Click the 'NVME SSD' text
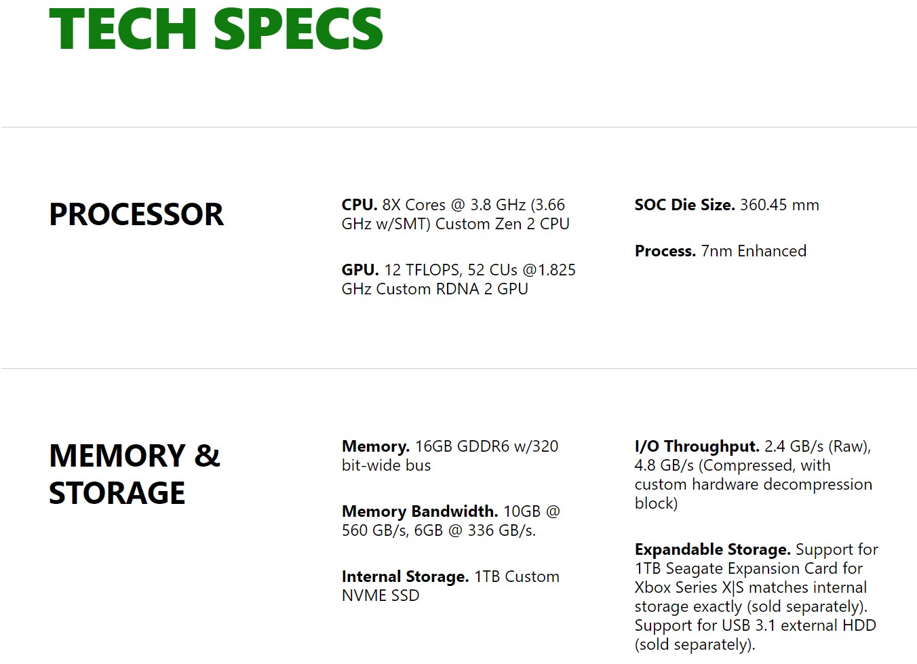This screenshot has width=917, height=664. (x=381, y=595)
